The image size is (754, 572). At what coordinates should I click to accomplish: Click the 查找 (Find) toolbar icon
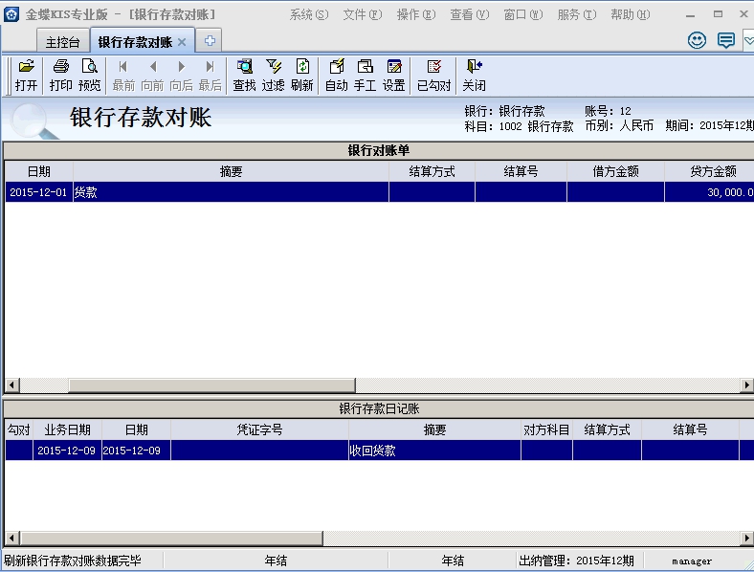tap(244, 74)
